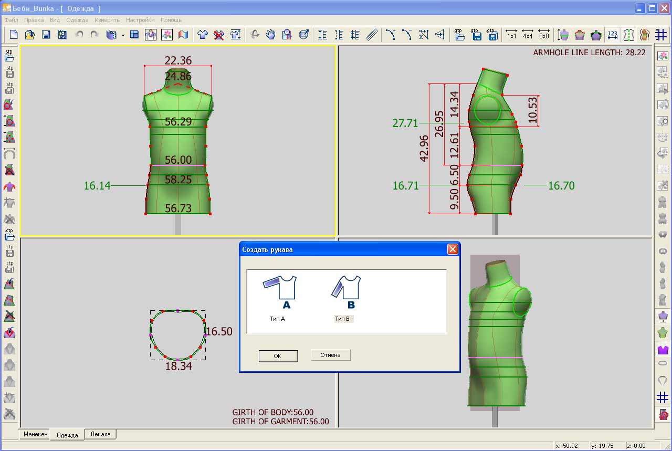Click the .gtp open folder icon

[460, 35]
